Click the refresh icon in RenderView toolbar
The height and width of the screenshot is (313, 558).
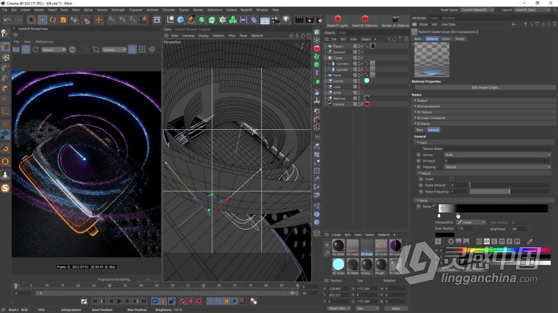pyautogui.click(x=36, y=50)
